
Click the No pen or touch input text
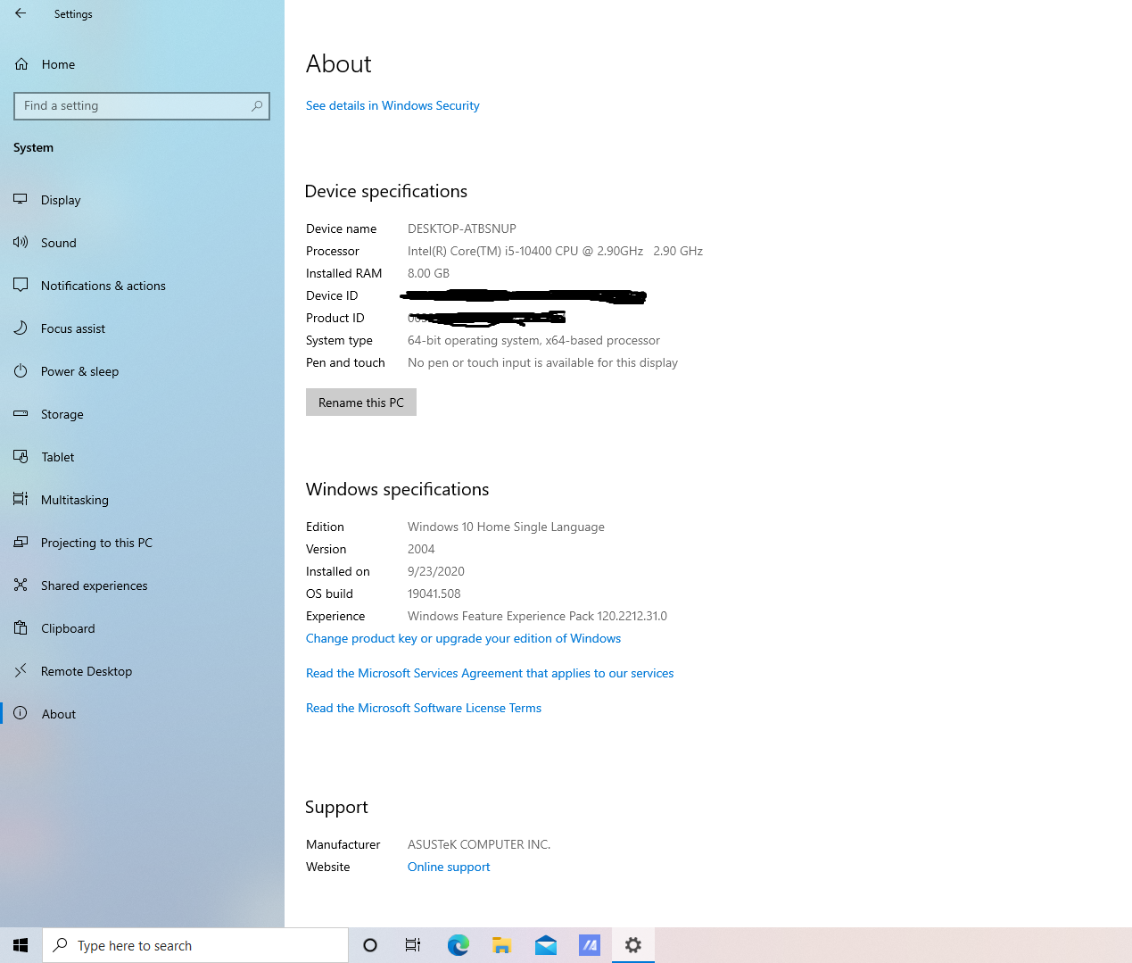[542, 362]
